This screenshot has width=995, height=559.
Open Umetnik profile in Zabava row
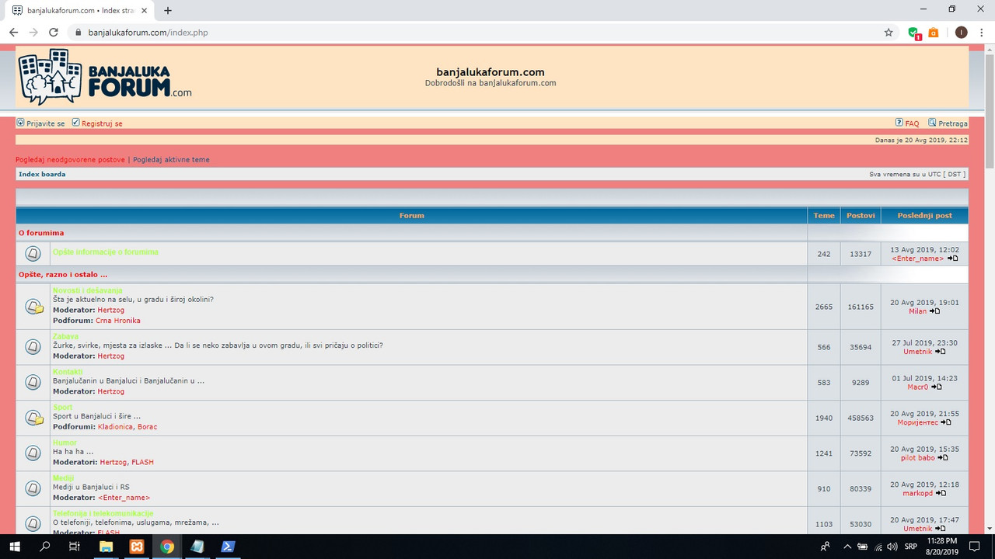pyautogui.click(x=918, y=352)
